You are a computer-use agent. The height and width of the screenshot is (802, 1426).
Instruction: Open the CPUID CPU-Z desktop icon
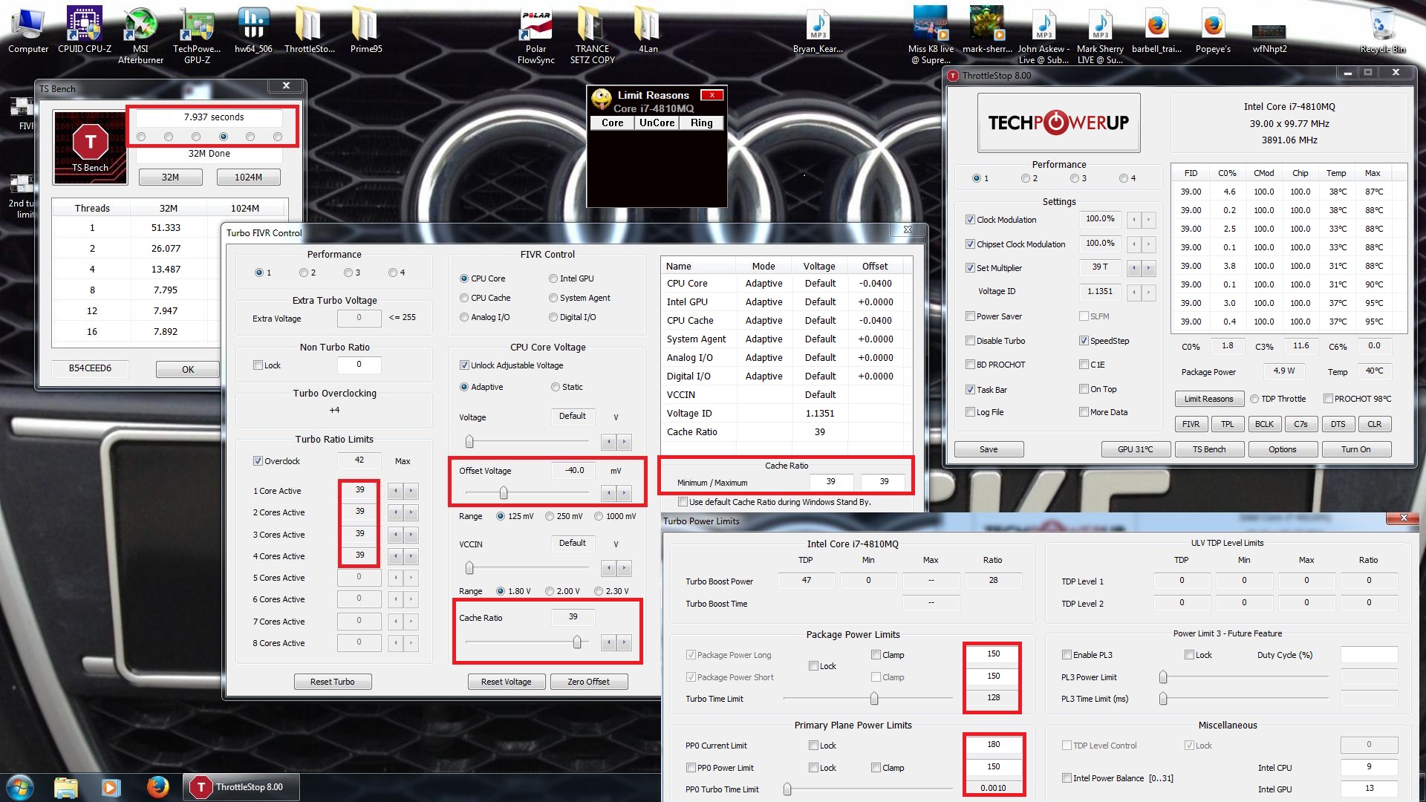click(x=85, y=30)
